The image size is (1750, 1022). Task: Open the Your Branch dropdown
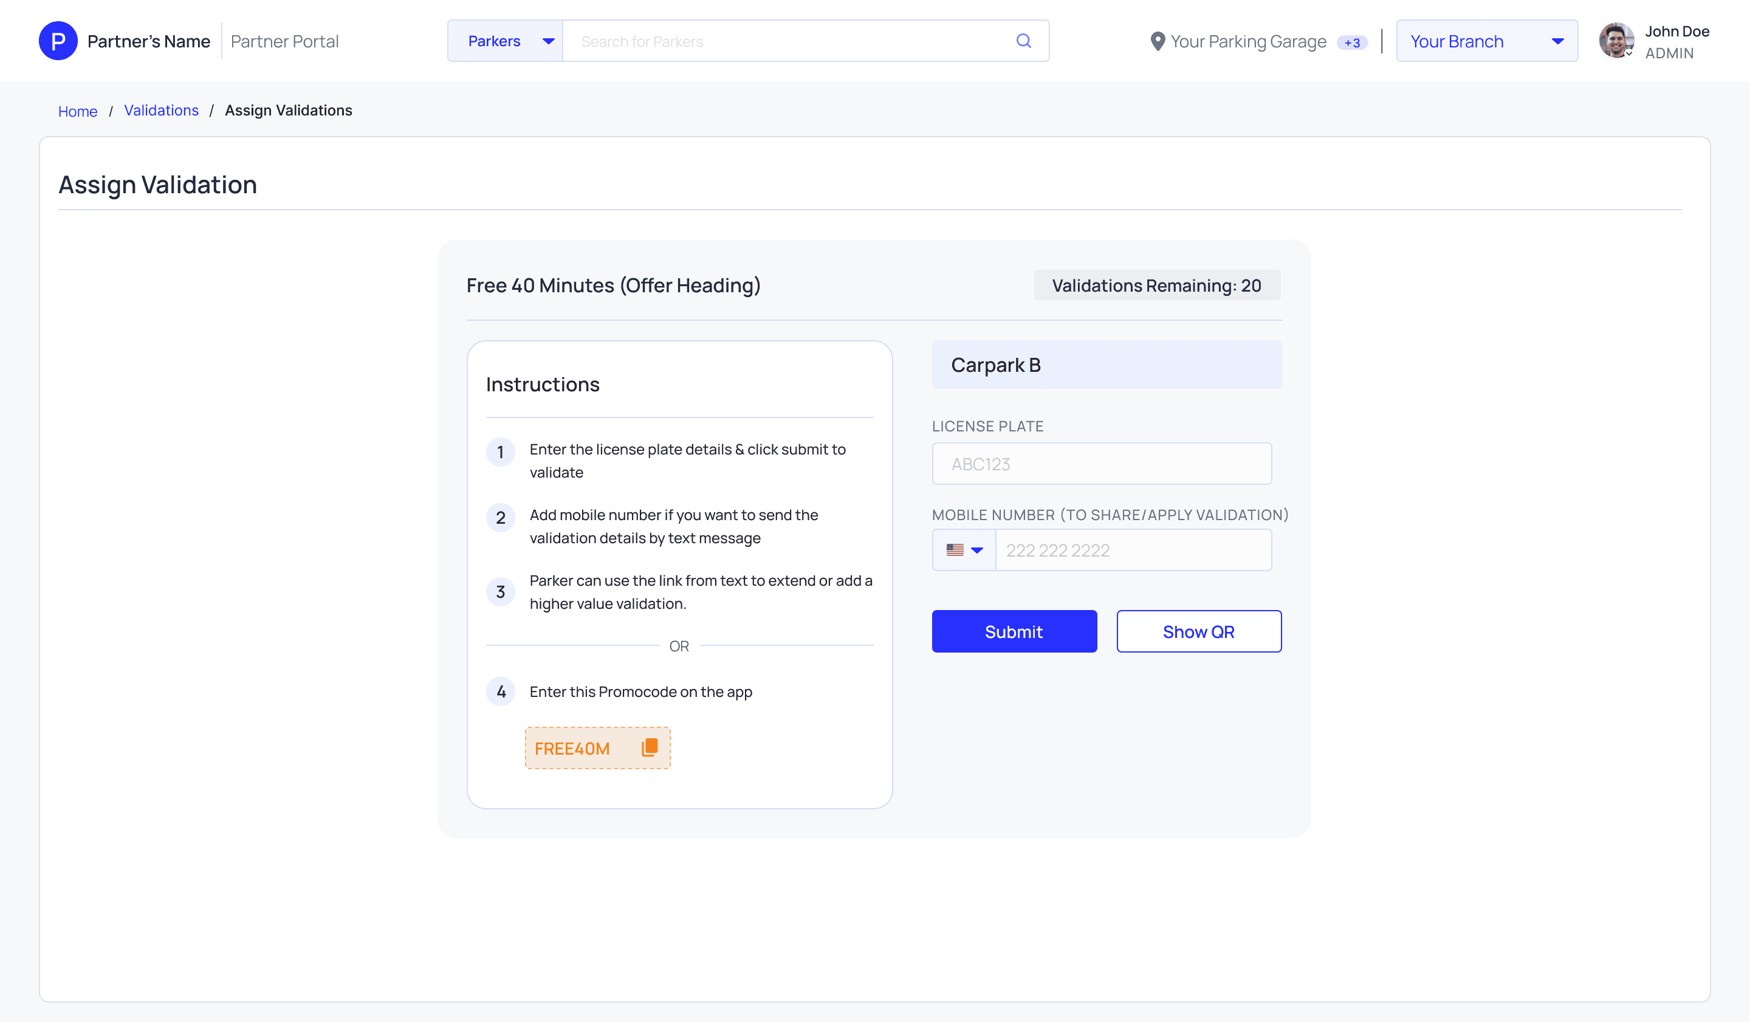(1486, 41)
